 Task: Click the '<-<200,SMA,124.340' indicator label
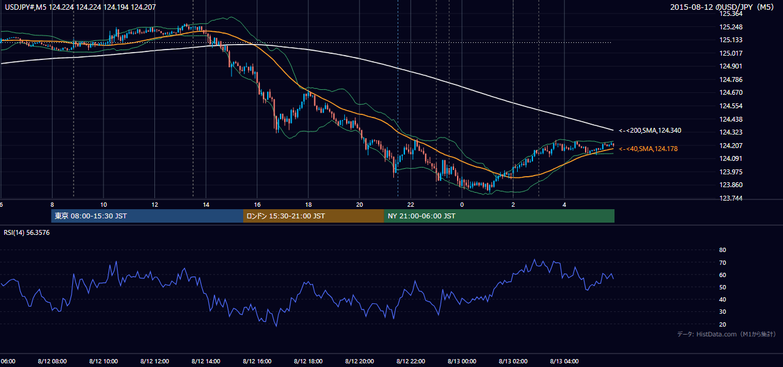tap(650, 130)
